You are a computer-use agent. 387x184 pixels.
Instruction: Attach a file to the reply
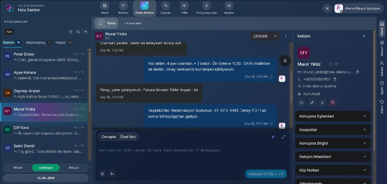click(x=112, y=174)
